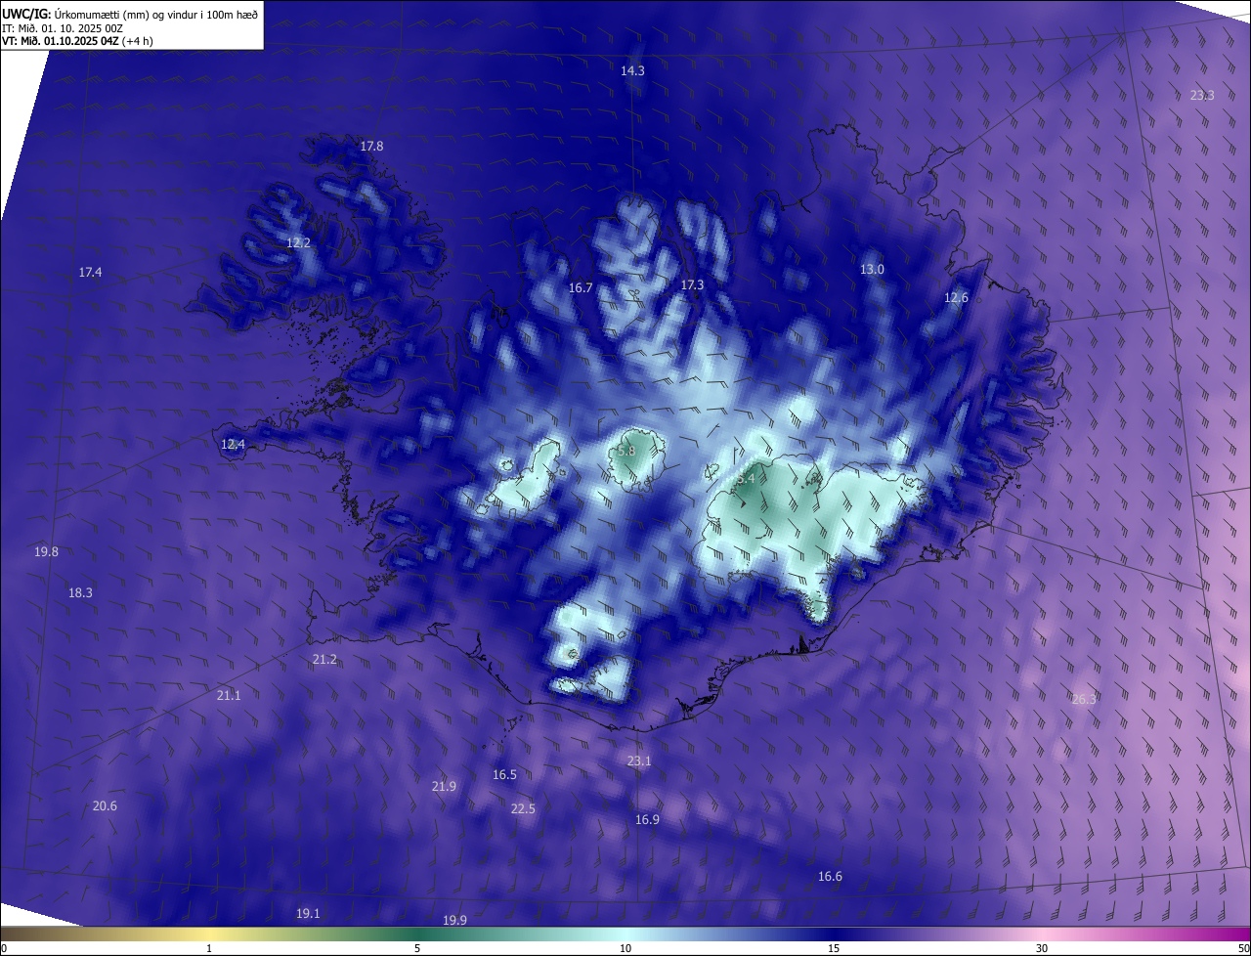Click the 14.3 value at the map's top
The height and width of the screenshot is (956, 1251).
tap(632, 70)
